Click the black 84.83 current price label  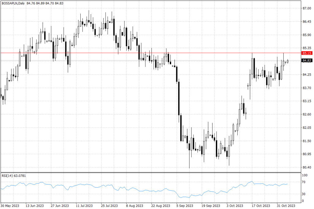[x=307, y=61]
